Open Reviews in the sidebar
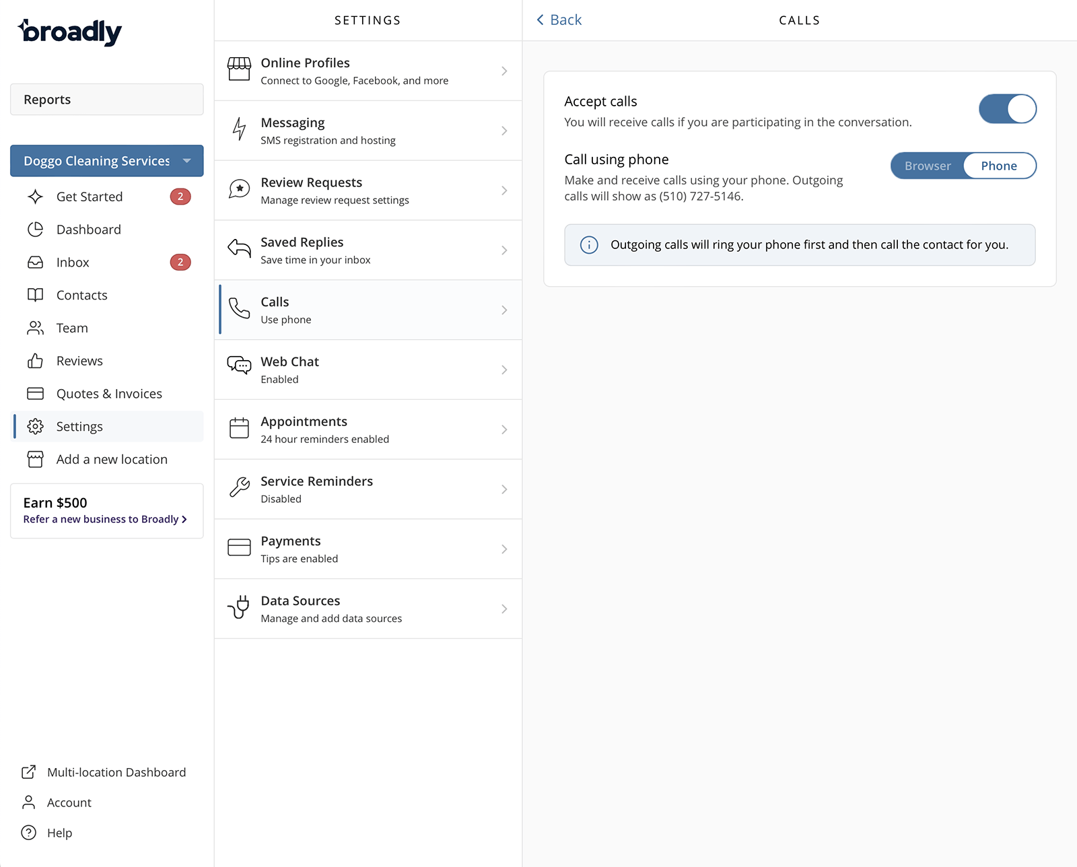The height and width of the screenshot is (867, 1077). click(108, 361)
